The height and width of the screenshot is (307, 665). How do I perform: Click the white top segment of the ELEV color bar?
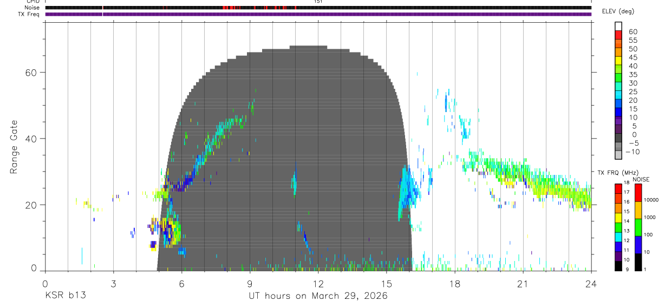[x=619, y=26]
